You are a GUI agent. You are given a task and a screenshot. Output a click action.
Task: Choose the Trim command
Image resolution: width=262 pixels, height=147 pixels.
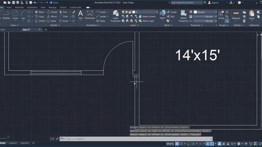[x=63, y=12]
